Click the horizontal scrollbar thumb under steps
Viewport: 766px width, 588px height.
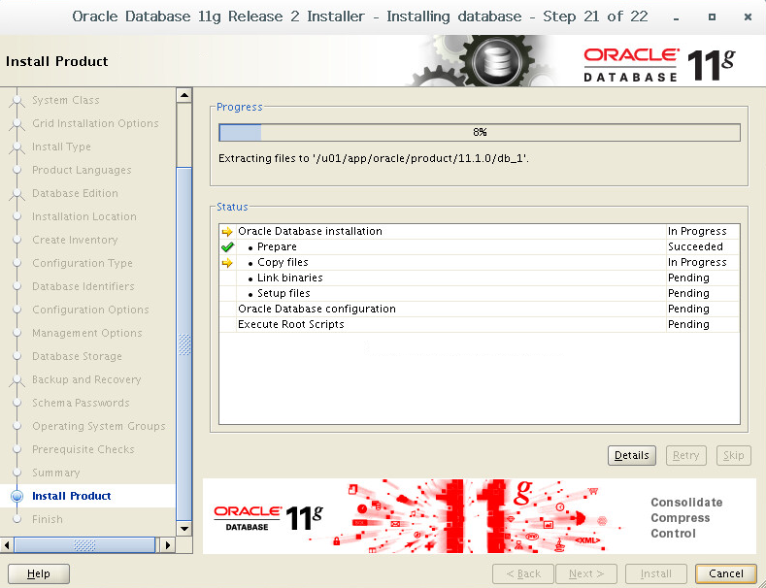[x=84, y=544]
